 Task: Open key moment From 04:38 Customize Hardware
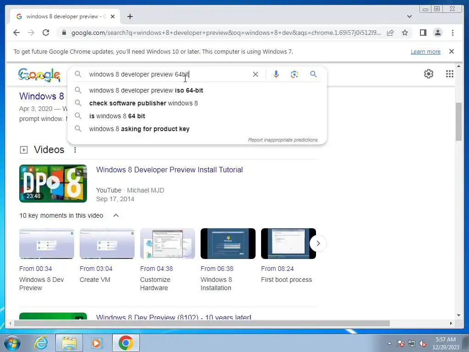point(168,244)
